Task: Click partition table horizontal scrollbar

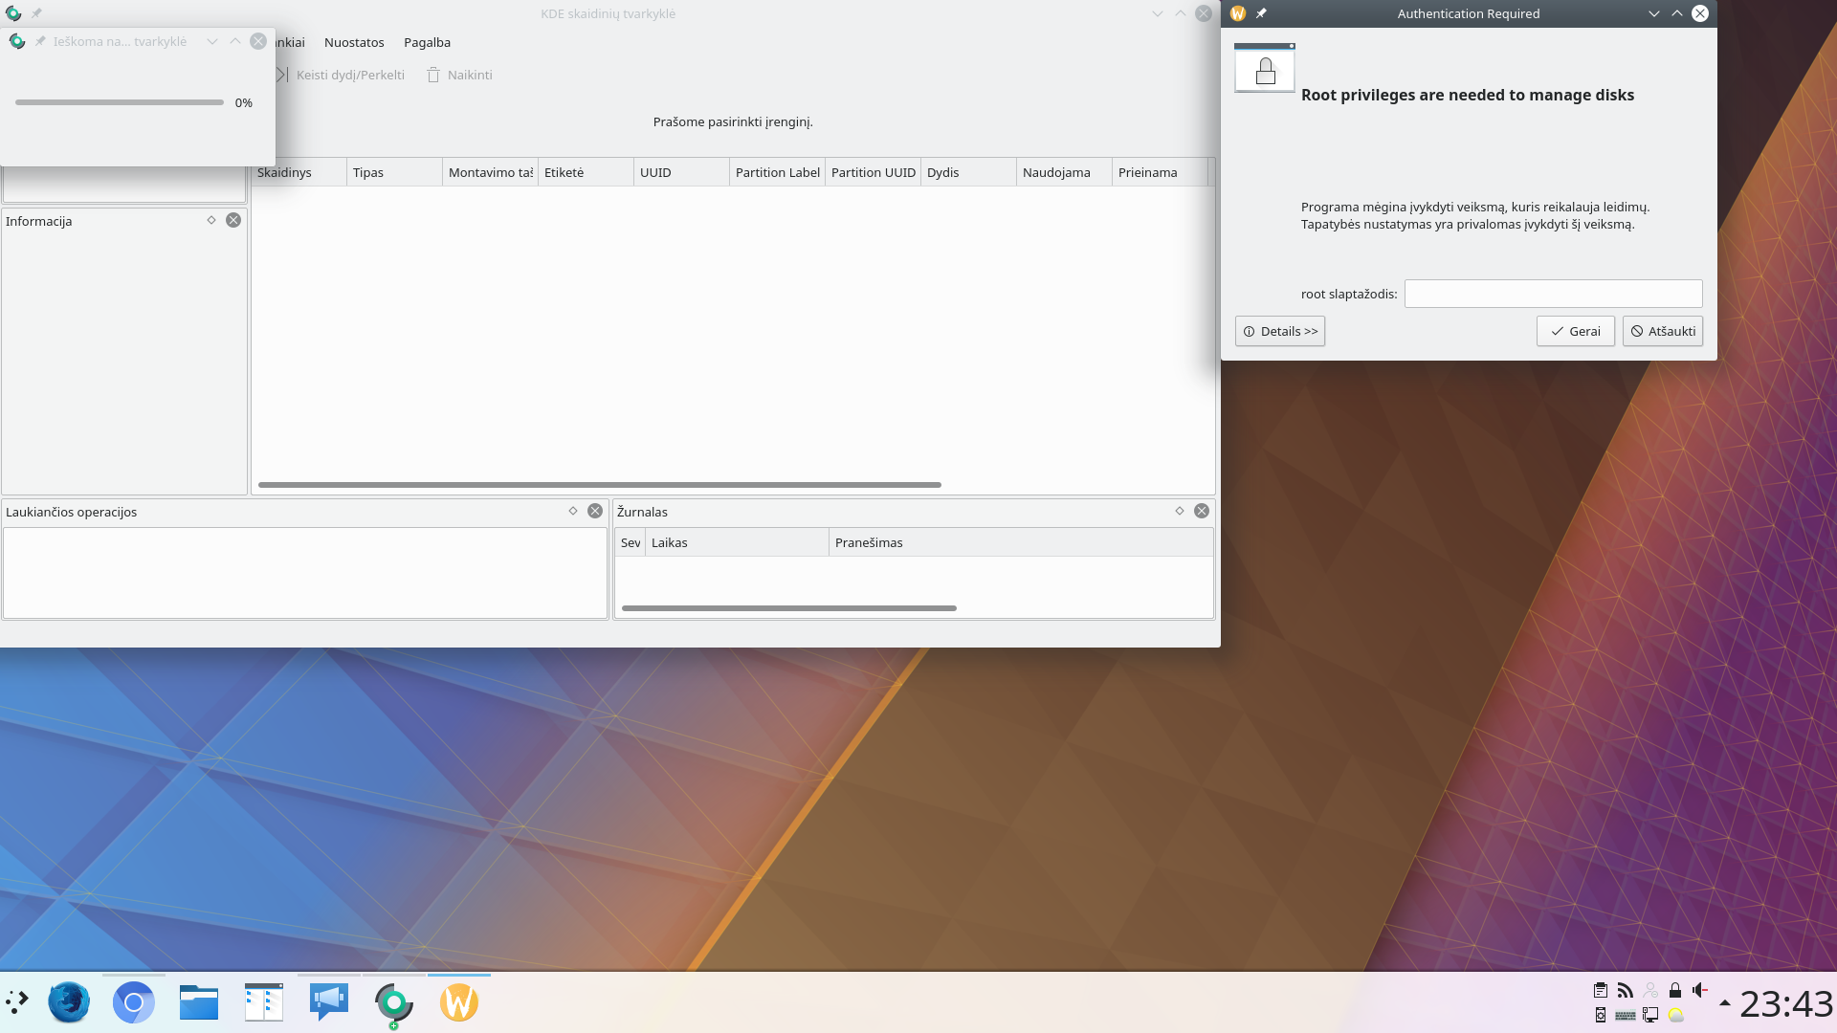Action: 600,485
